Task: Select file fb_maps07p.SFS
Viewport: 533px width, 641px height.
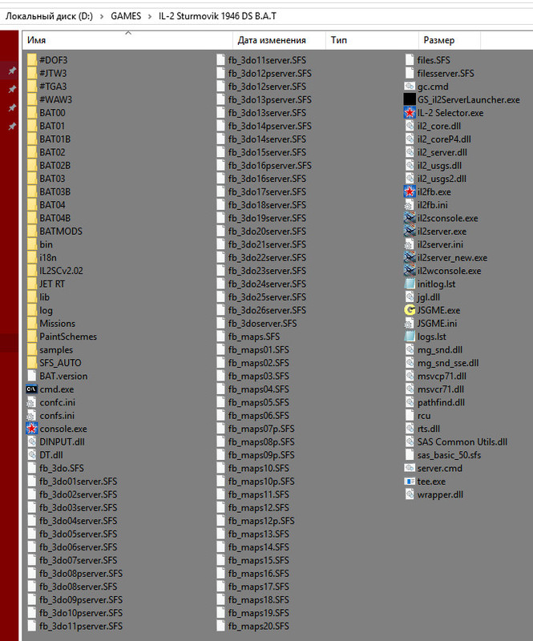Action: pos(261,429)
